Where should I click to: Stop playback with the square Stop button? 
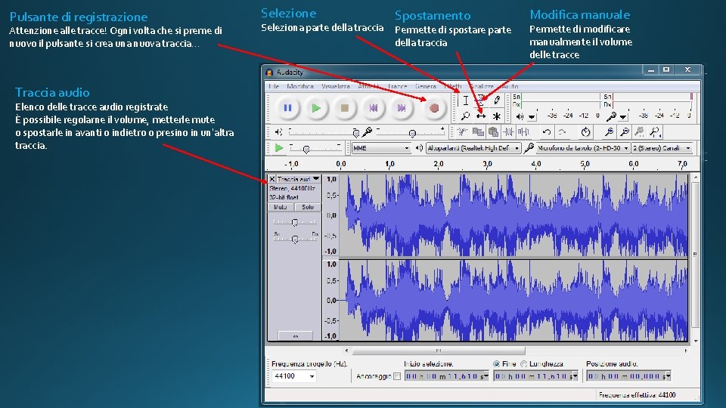[345, 108]
